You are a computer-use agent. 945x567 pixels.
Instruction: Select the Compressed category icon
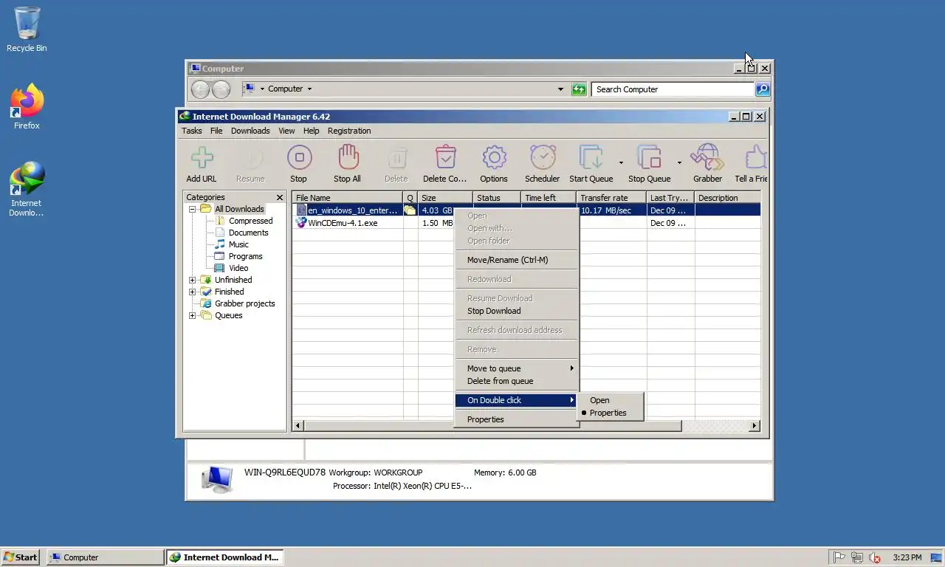220,221
